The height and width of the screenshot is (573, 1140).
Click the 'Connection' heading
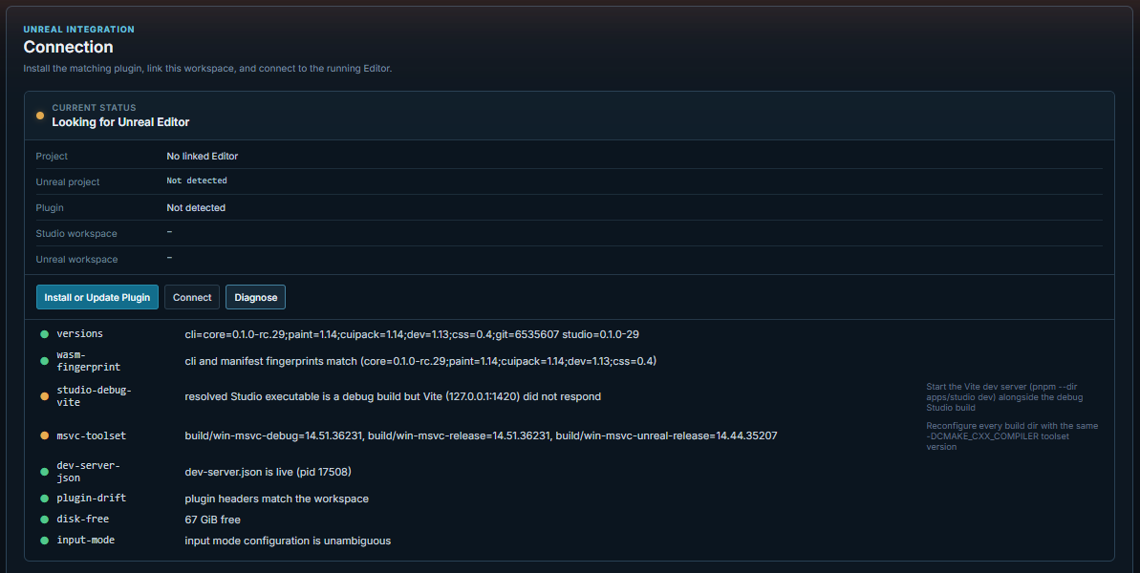click(69, 47)
